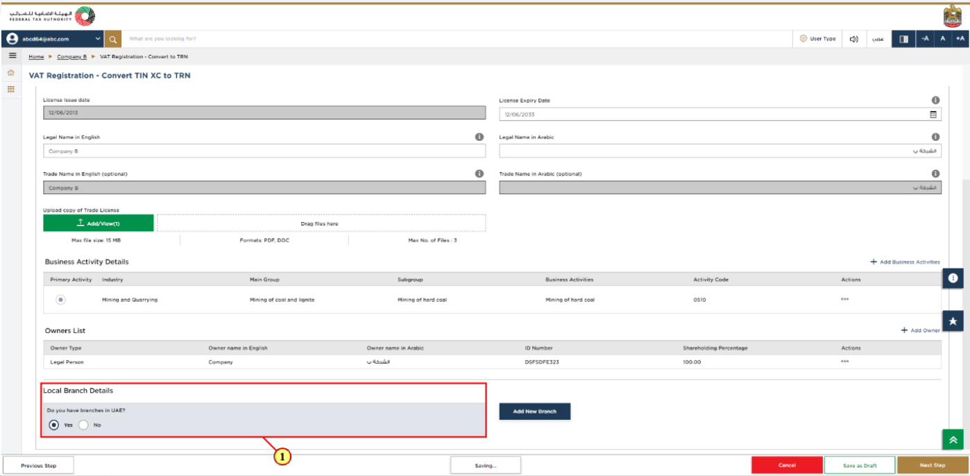Click the Legal Name in Arabic field
Image resolution: width=970 pixels, height=476 pixels.
pos(720,151)
